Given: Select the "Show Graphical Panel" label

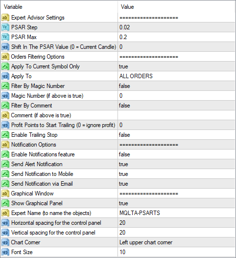Looking at the screenshot, I should [37, 203].
